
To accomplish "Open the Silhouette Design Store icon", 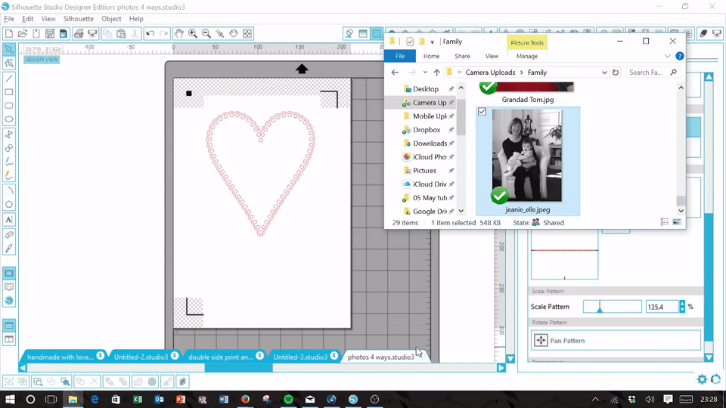I will pyautogui.click(x=9, y=301).
